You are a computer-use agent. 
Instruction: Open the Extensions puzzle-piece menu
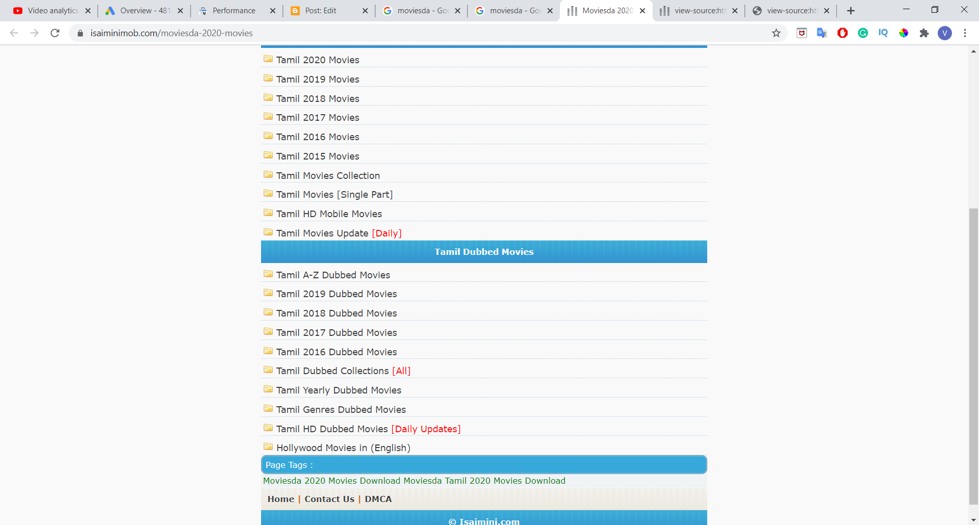pyautogui.click(x=924, y=33)
